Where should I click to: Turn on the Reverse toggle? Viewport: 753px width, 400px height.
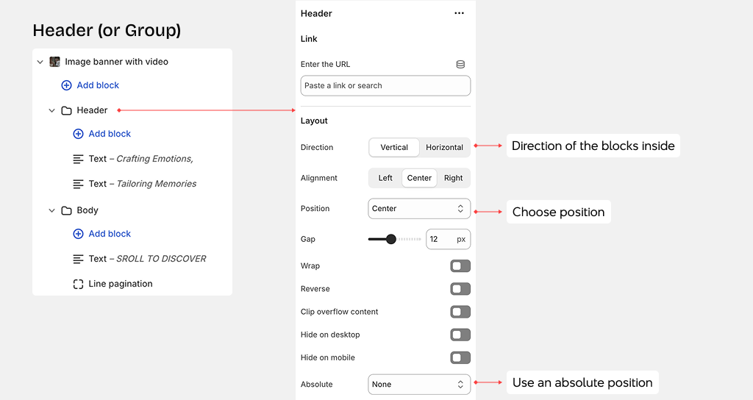[460, 289]
